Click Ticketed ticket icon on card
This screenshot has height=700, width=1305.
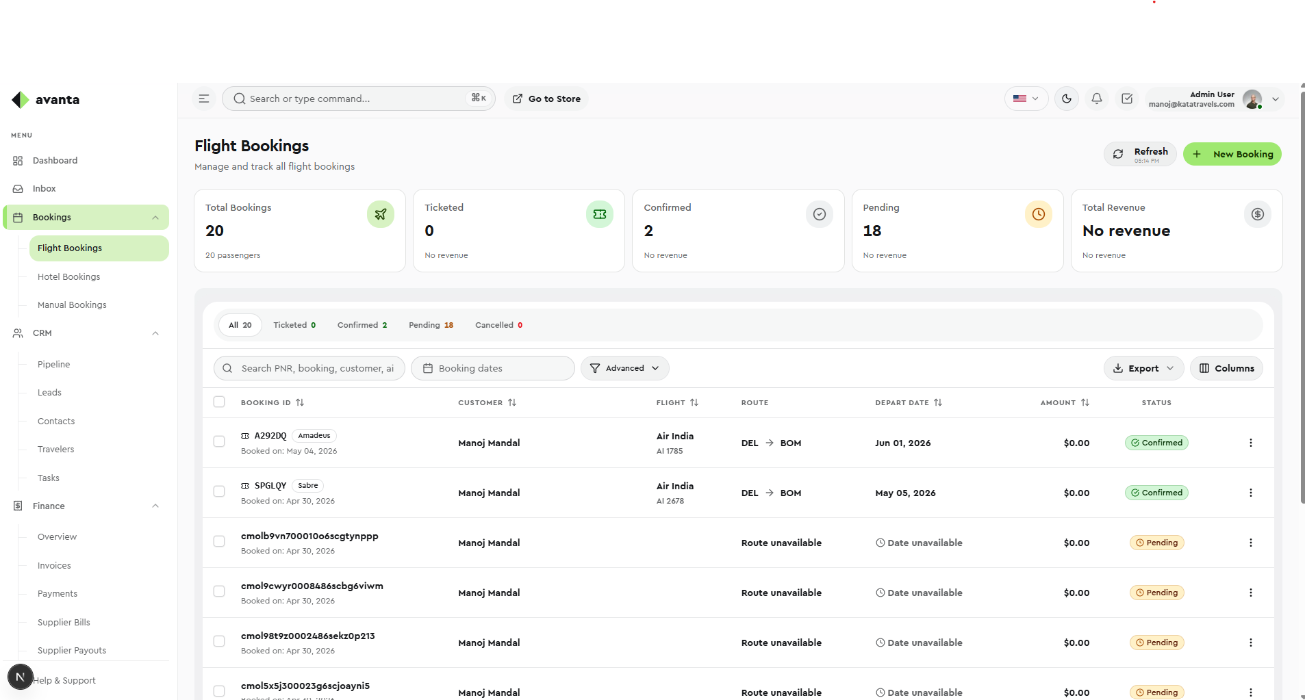[600, 214]
